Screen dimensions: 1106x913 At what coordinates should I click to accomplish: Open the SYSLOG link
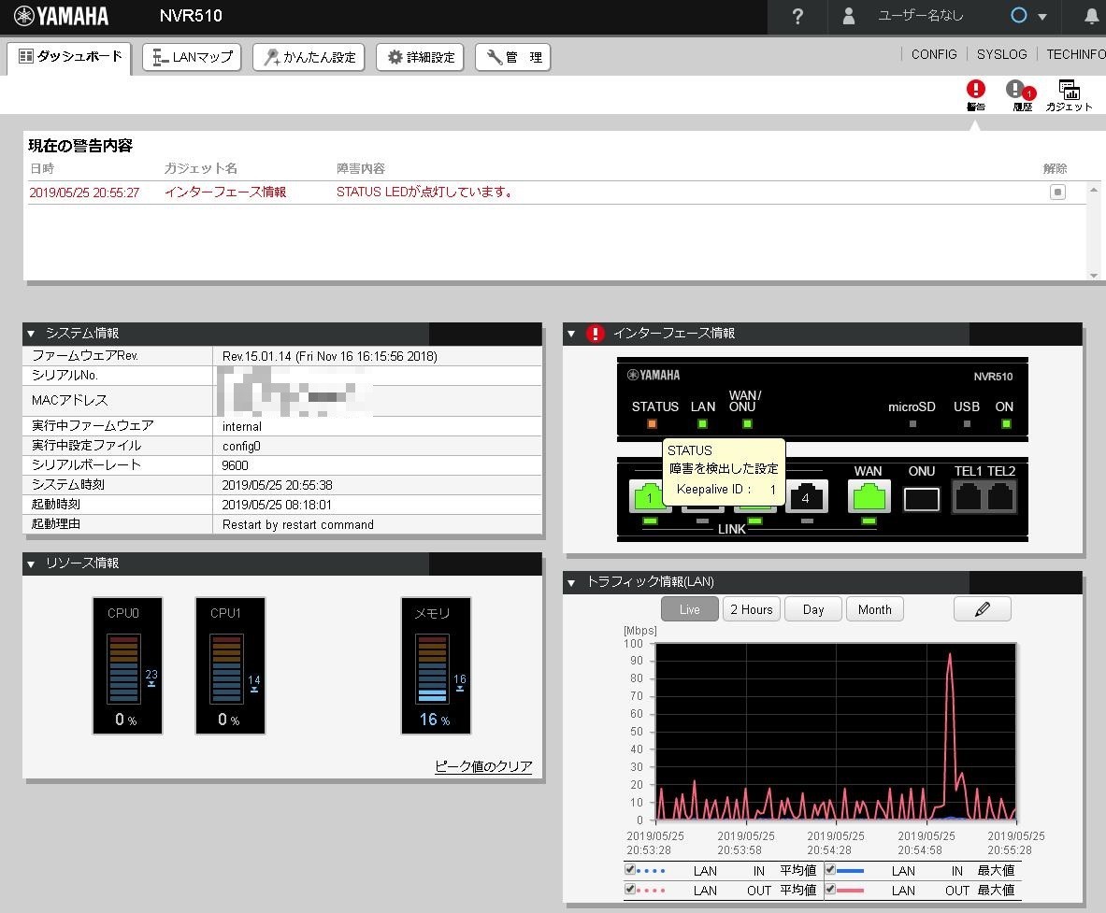click(1001, 54)
